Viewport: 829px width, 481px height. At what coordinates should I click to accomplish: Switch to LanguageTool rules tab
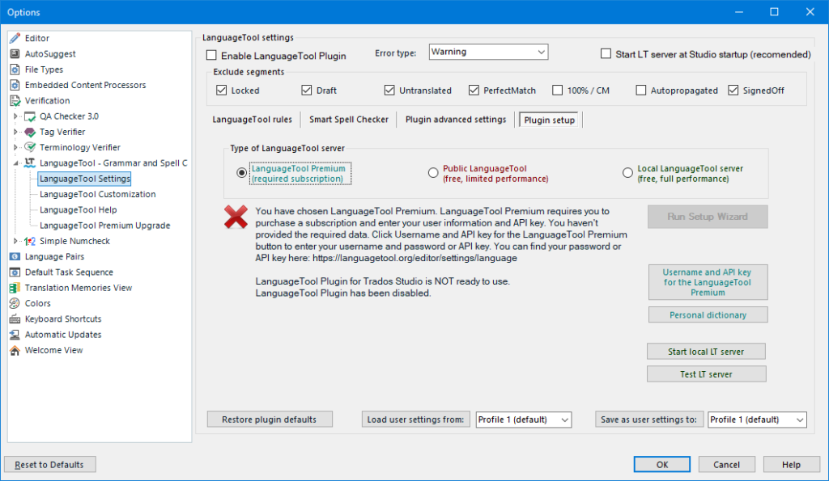point(253,120)
